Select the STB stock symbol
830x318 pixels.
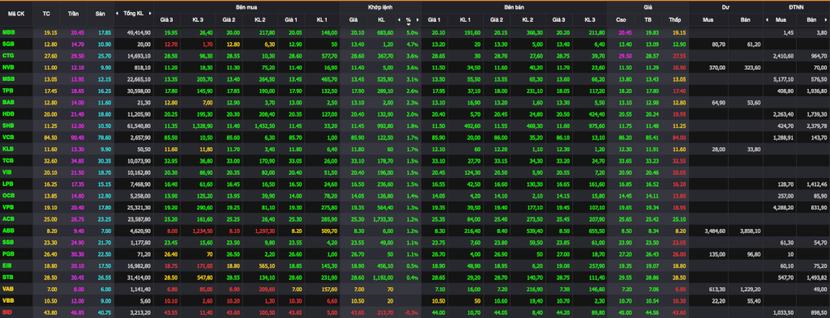click(x=8, y=277)
